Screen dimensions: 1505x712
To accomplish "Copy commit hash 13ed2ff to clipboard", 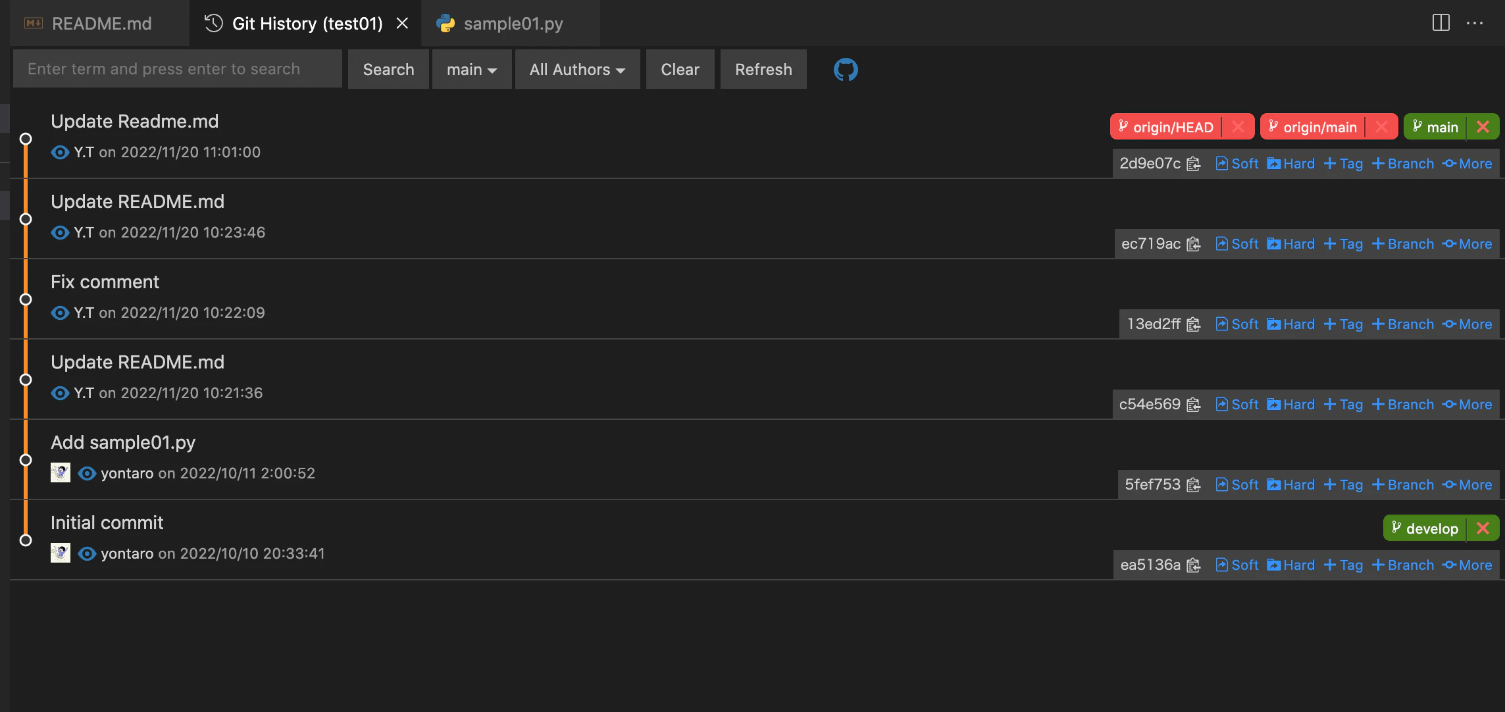I will point(1194,324).
